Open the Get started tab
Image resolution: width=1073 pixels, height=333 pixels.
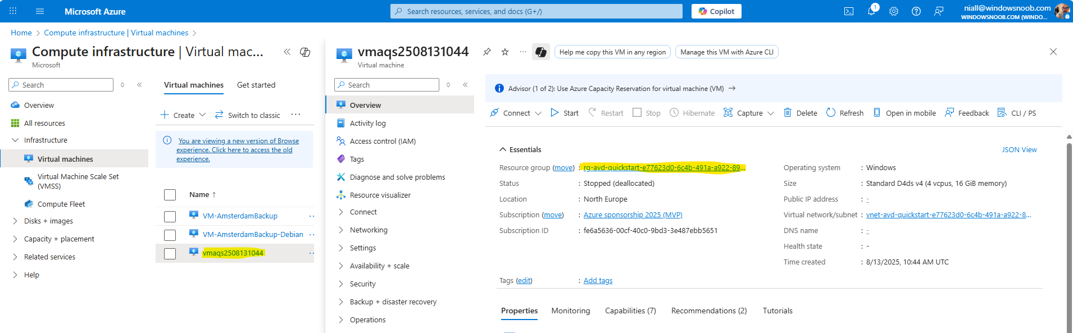pyautogui.click(x=256, y=85)
